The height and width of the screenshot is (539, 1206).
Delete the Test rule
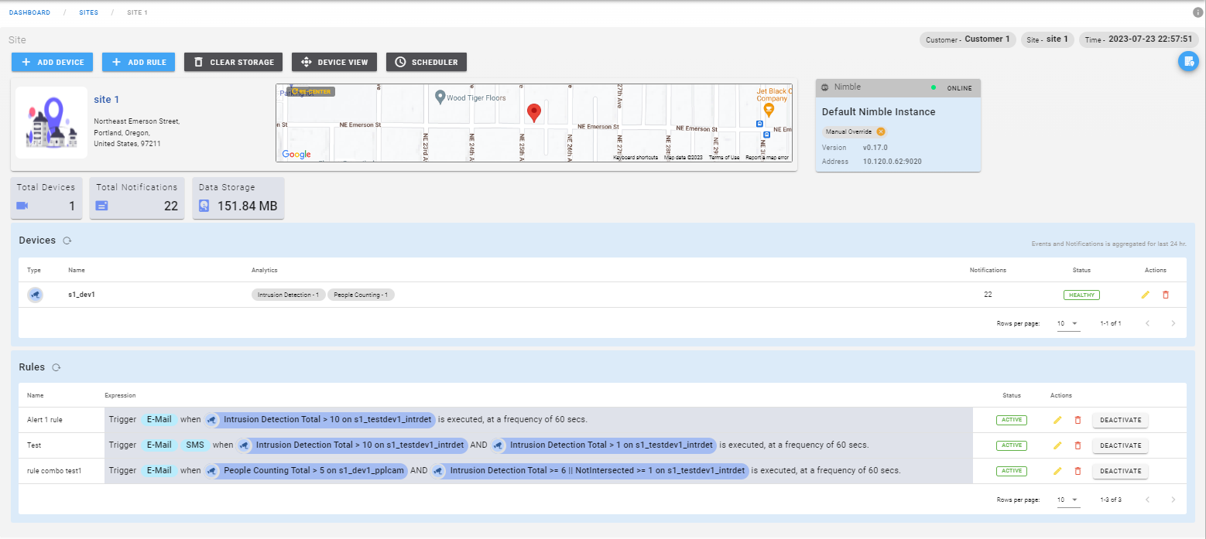(x=1078, y=445)
